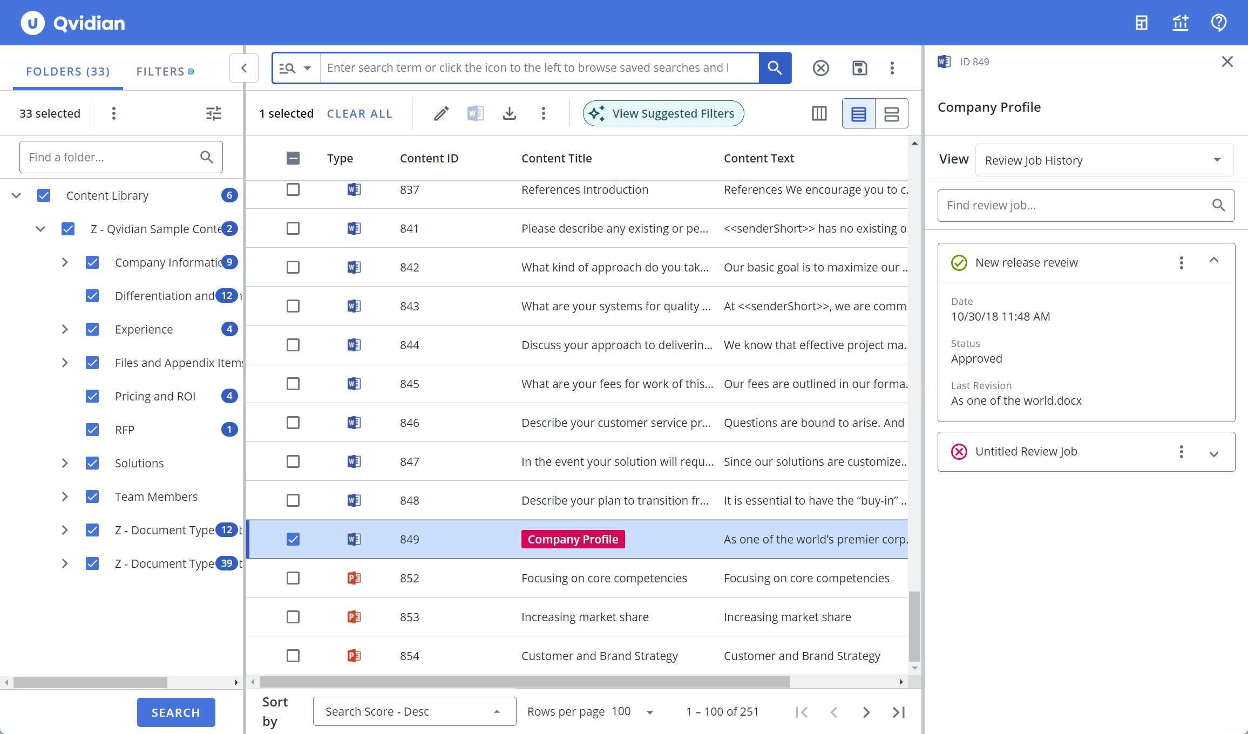Save the current search with disk icon
This screenshot has height=734, width=1248.
pos(859,68)
